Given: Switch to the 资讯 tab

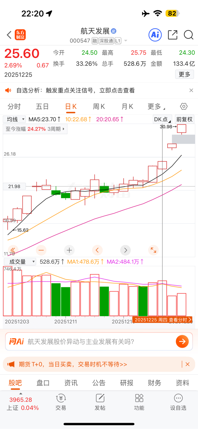Looking at the screenshot, I should (x=71, y=383).
